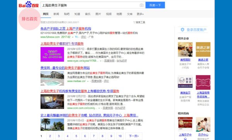Go to results page 9
Screen dimensions: 232x140
coord(111,136)
